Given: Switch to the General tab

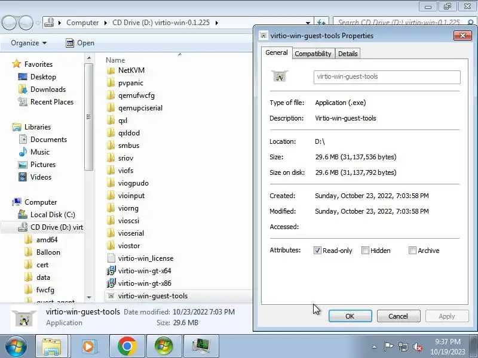Looking at the screenshot, I should tap(277, 53).
